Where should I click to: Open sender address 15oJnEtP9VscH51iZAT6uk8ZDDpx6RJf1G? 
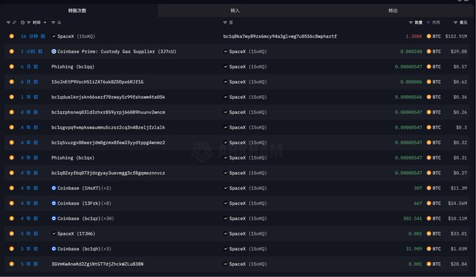point(97,82)
